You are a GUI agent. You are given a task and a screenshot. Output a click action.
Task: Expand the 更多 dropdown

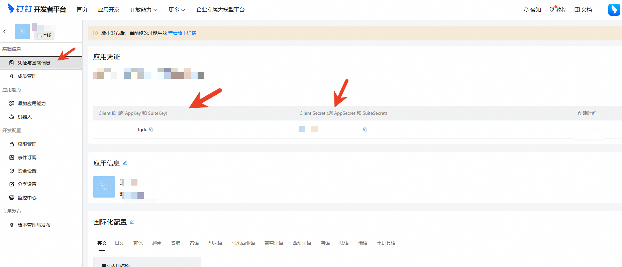tap(177, 10)
